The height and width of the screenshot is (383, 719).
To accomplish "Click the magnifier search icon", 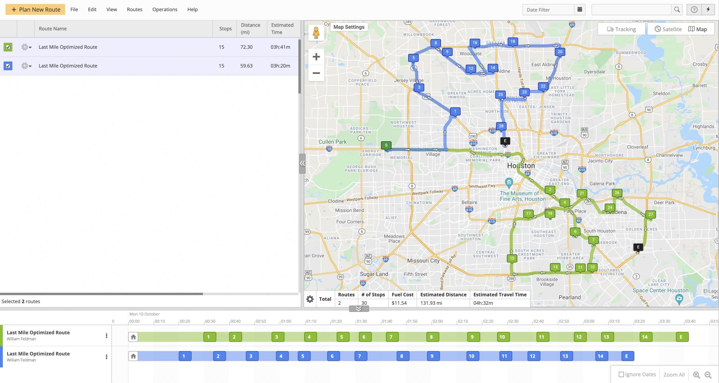I will coord(677,10).
